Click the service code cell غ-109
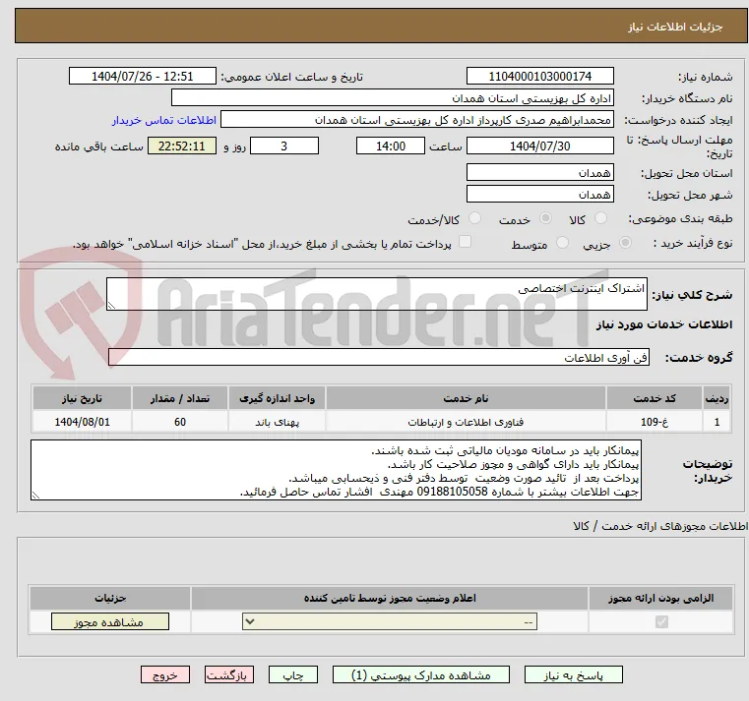Image resolution: width=749 pixels, height=701 pixels. pos(655,422)
